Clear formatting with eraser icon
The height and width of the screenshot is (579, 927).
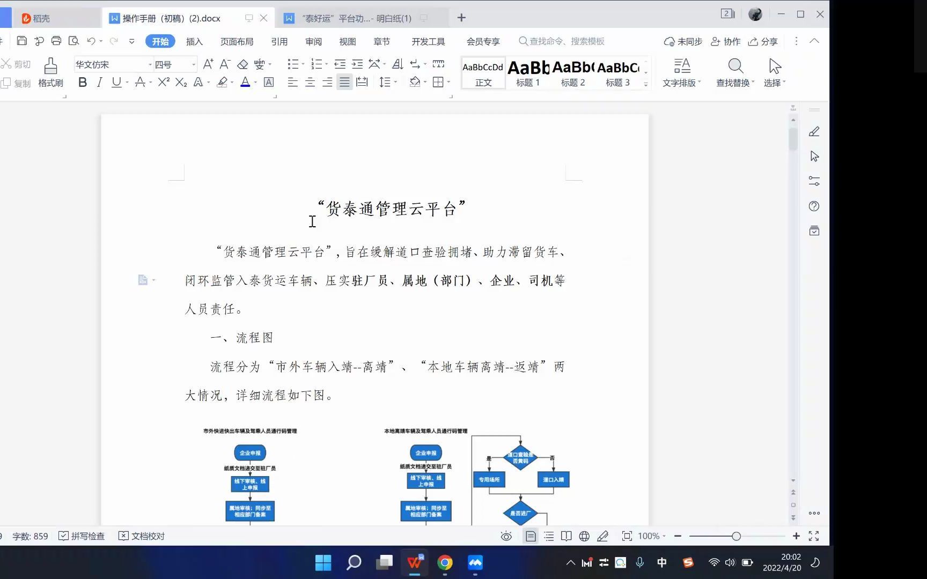pos(242,64)
